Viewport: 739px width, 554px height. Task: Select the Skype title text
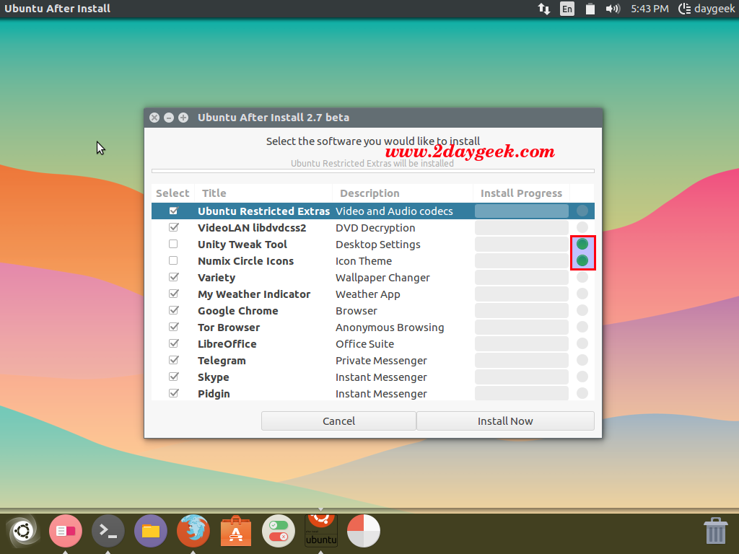pyautogui.click(x=213, y=377)
